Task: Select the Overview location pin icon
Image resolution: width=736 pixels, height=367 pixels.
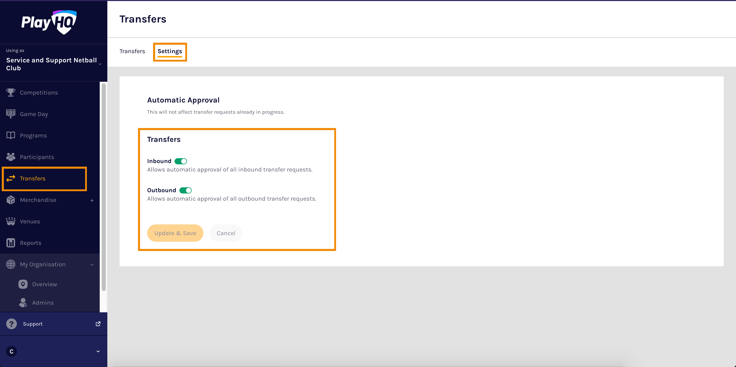Action: 22,284
